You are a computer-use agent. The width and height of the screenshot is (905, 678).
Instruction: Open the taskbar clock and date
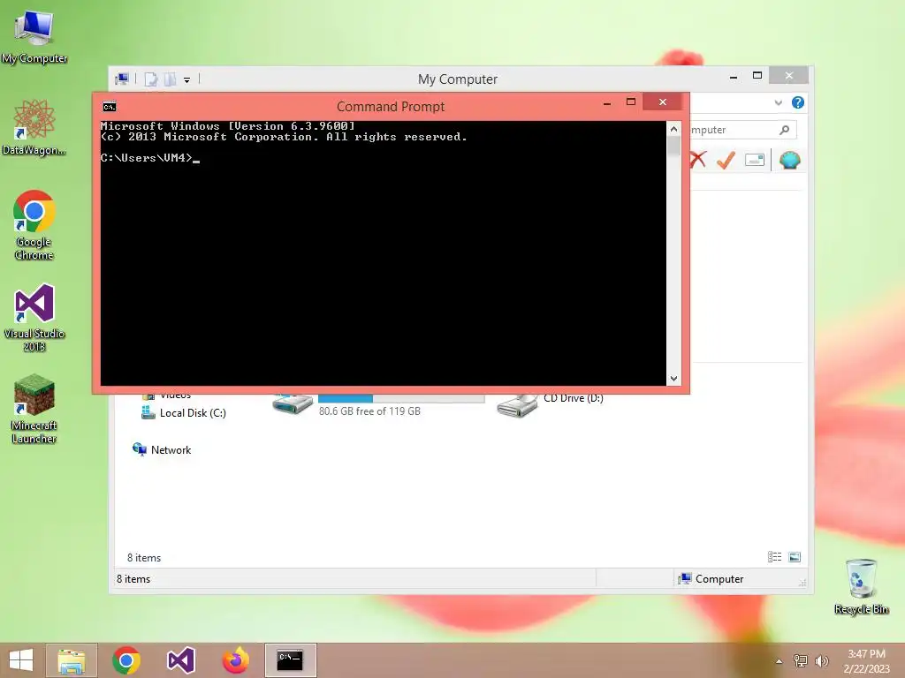(x=866, y=661)
